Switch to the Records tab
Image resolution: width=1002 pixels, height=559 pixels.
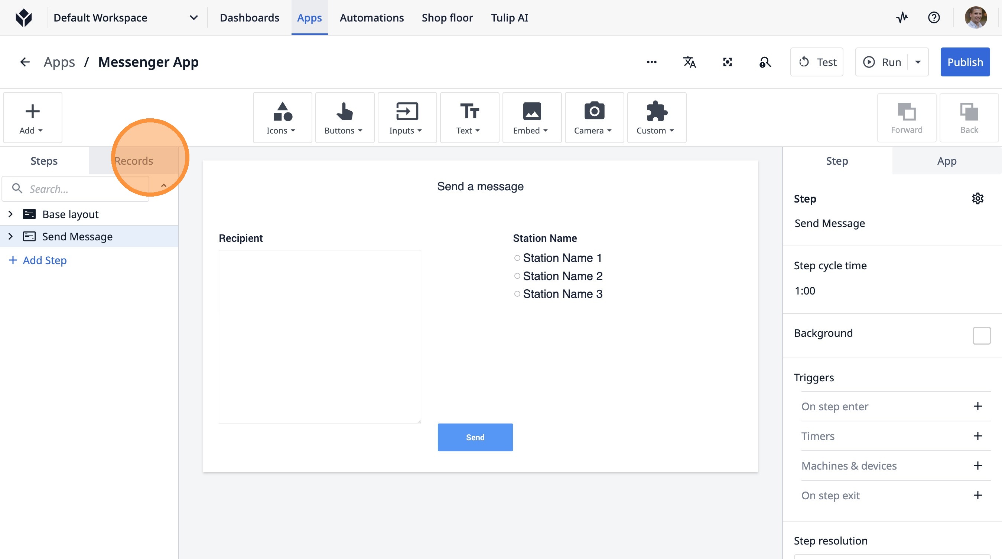tap(133, 161)
